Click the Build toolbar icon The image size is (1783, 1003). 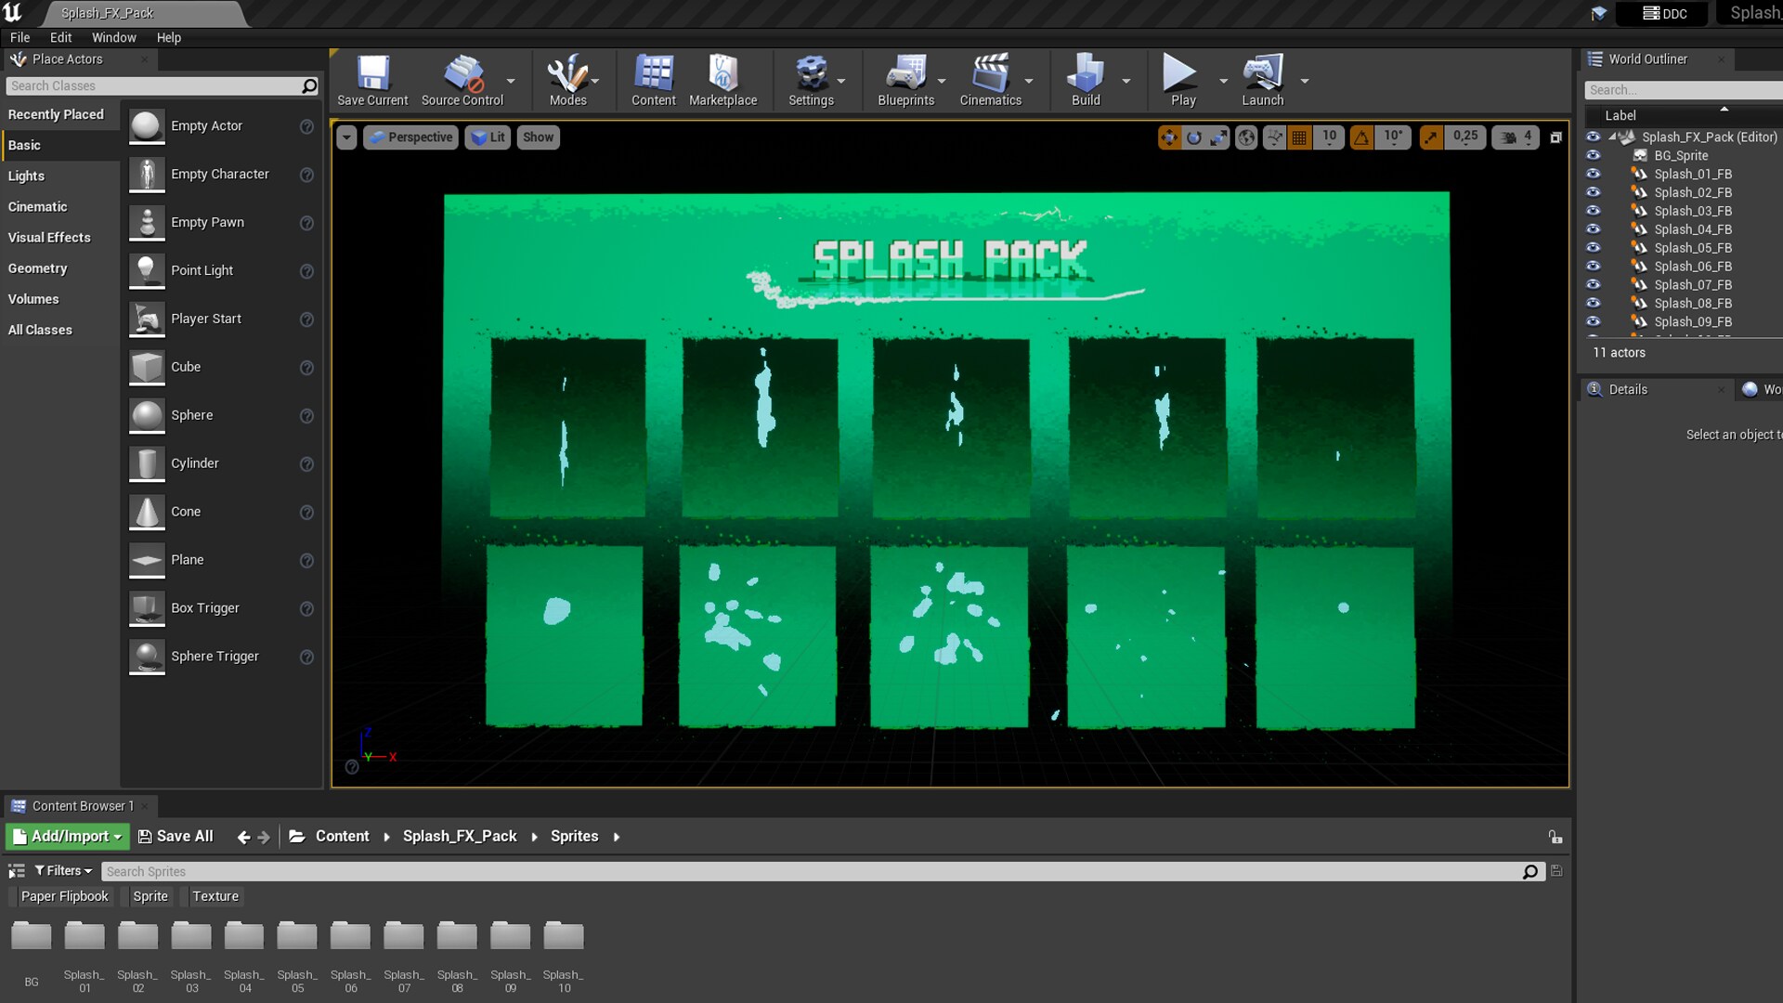[x=1083, y=80]
